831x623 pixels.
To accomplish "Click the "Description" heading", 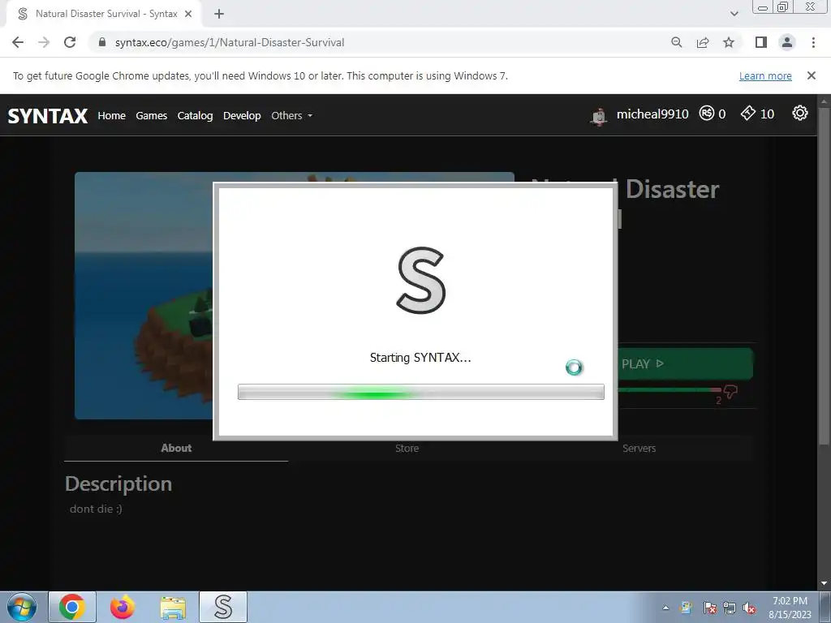I will tap(118, 484).
